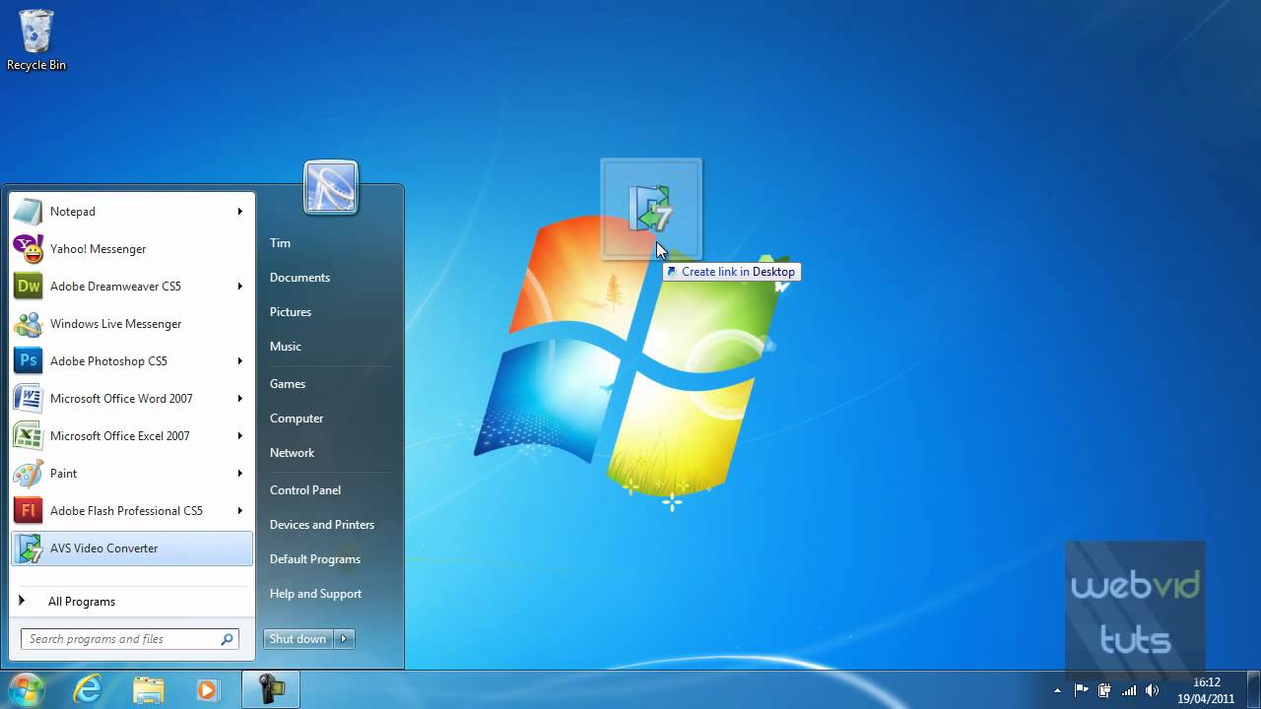Click the active video camera app on the taskbar

click(270, 690)
